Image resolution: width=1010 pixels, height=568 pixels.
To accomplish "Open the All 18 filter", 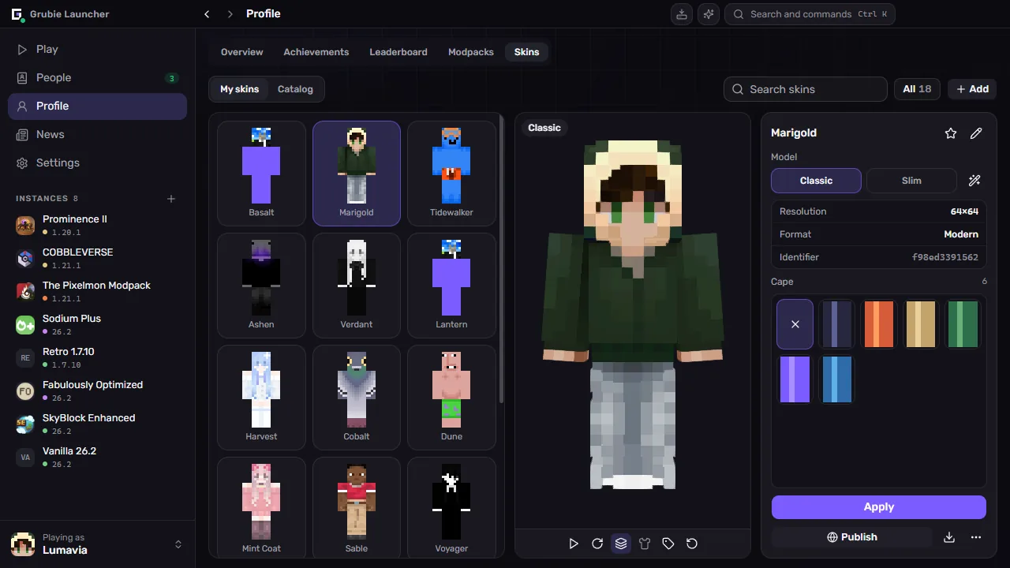I will pos(917,89).
